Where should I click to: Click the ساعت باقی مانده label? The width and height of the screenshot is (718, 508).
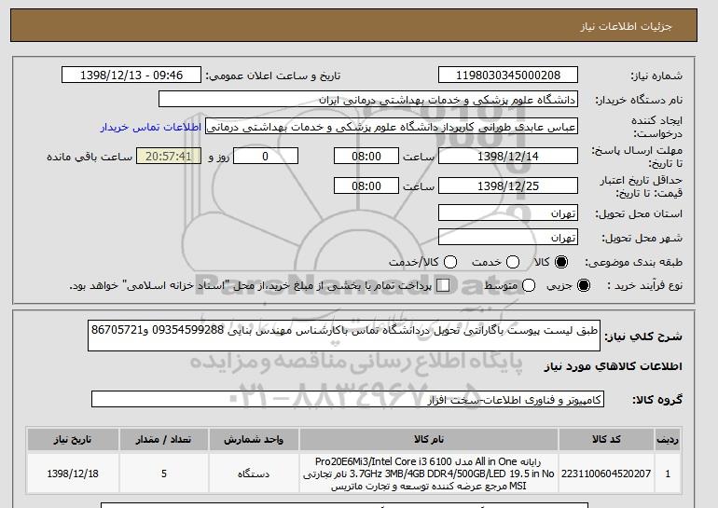[90, 157]
